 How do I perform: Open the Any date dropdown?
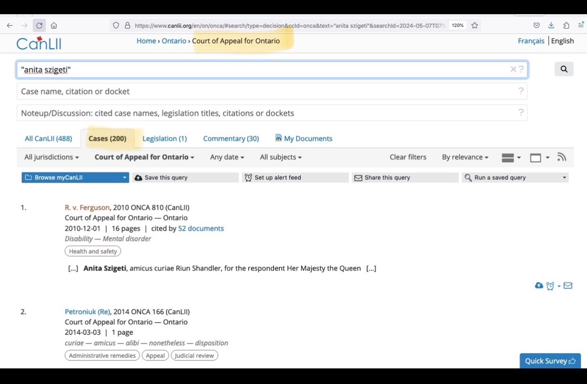pos(227,157)
